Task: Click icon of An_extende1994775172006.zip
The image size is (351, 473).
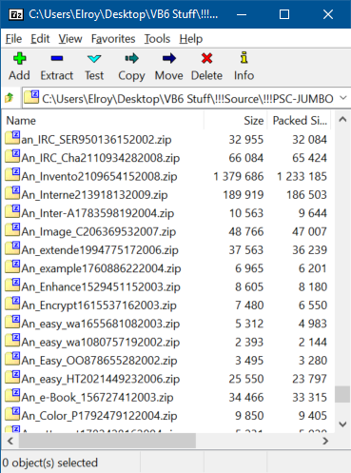Action: click(x=12, y=248)
